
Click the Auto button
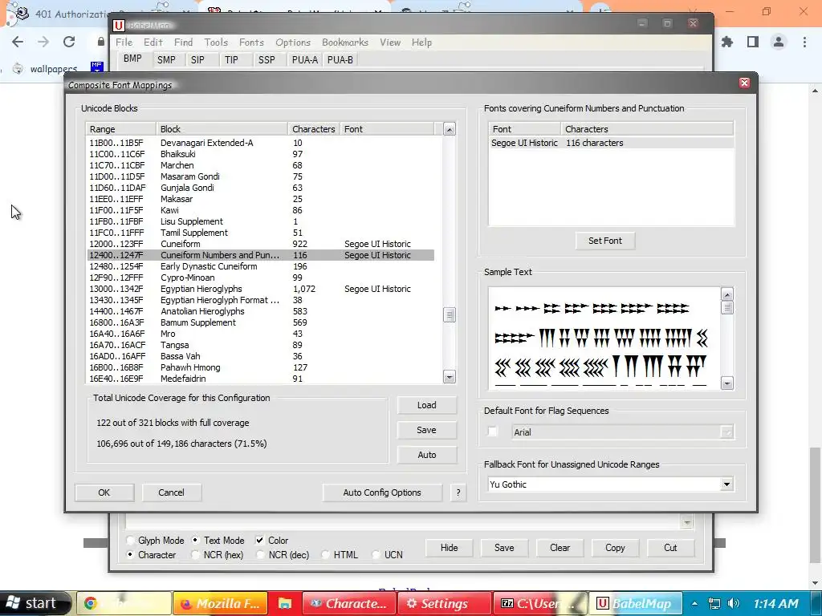[x=427, y=455]
